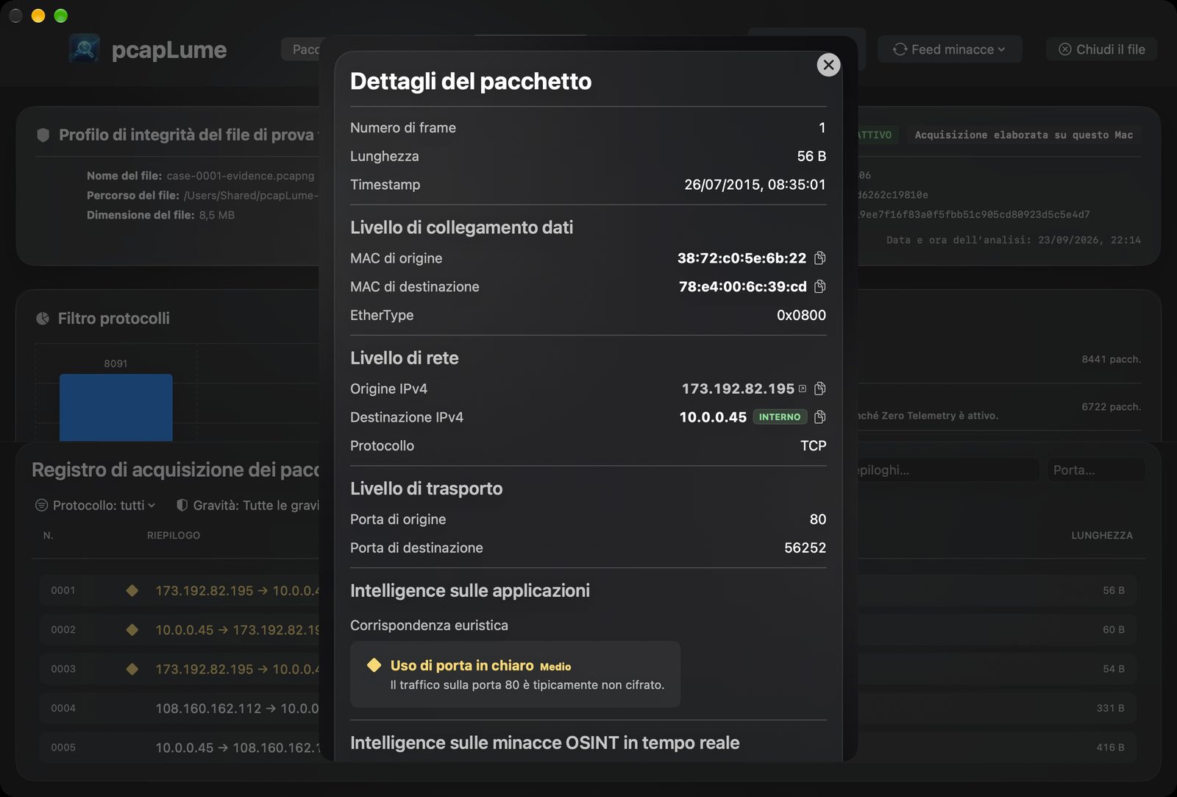Click the severity diamond on row 0001
Image resolution: width=1177 pixels, height=797 pixels.
coord(132,590)
